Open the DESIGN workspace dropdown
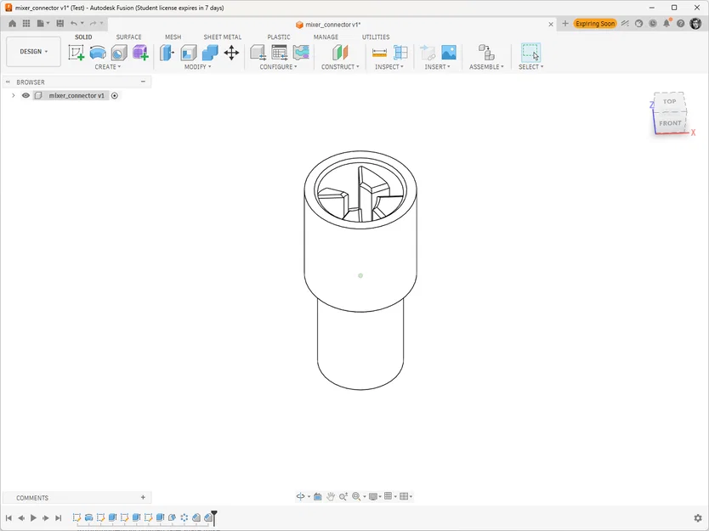This screenshot has height=531, width=709. (33, 52)
